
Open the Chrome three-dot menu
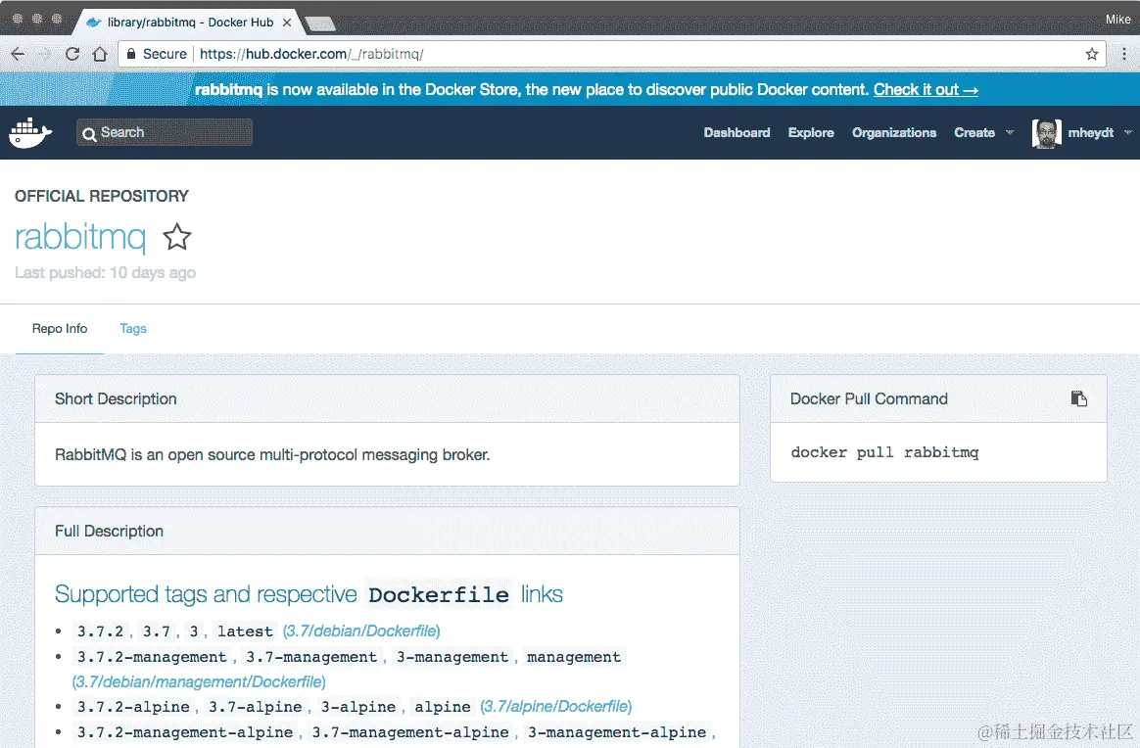1124,54
